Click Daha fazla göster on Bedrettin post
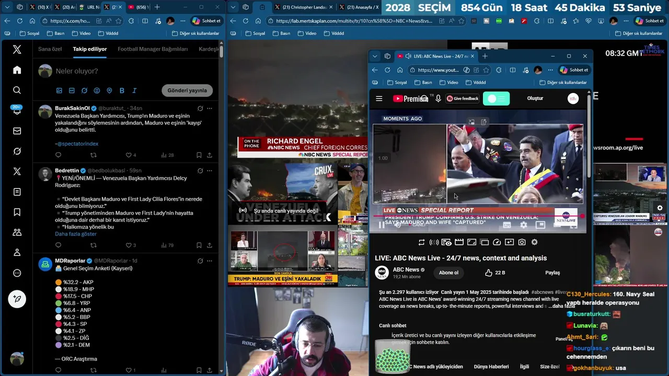Screen dimensions: 669x376 point(76,234)
